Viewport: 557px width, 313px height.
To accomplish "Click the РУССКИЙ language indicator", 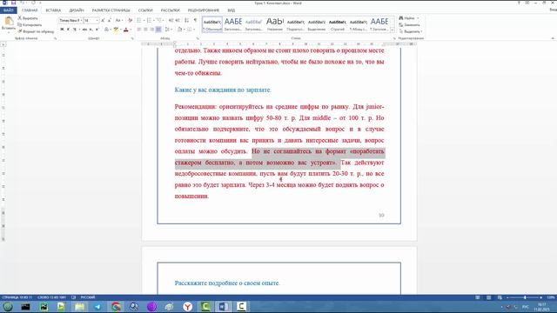I will (88, 297).
